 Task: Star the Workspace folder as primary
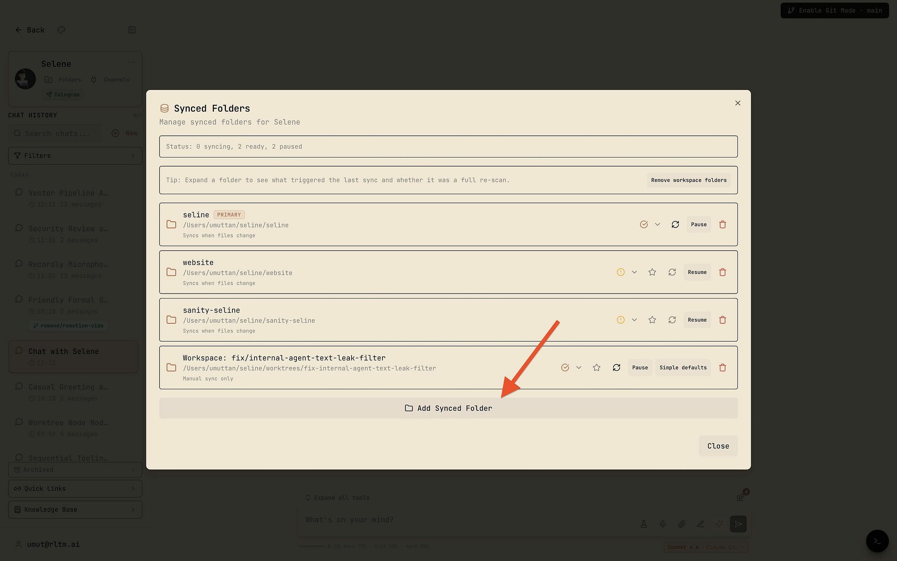tap(597, 367)
